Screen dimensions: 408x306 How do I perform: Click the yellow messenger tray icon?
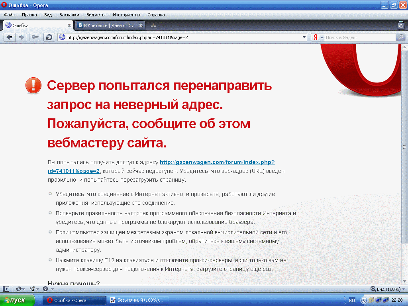point(371,300)
